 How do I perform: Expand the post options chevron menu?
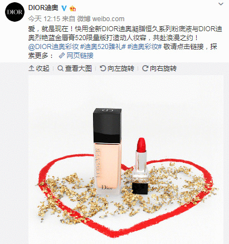pos(221,4)
